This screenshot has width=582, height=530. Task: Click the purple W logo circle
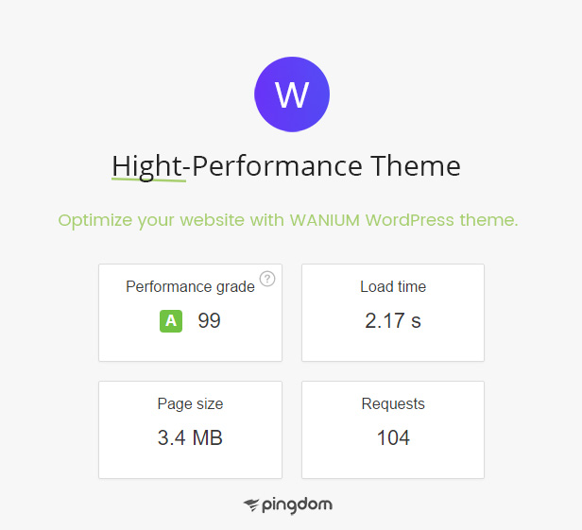(x=292, y=94)
